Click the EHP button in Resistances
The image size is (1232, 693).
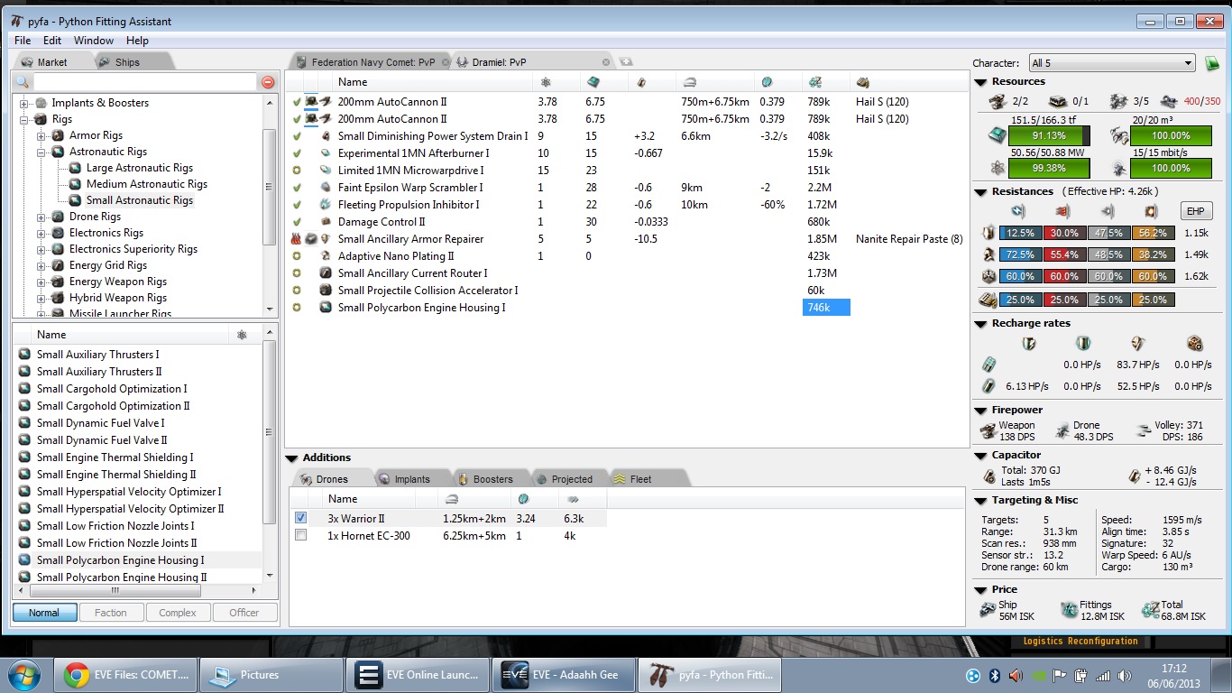coord(1197,211)
